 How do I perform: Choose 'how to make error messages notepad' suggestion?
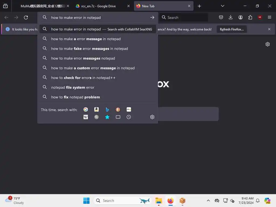tap(98, 58)
